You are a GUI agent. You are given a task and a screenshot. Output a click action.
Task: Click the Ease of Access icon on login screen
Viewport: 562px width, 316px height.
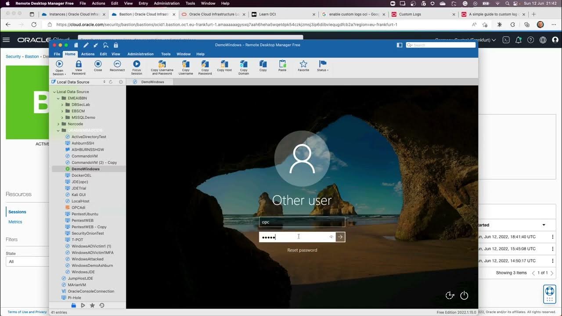[x=450, y=295]
